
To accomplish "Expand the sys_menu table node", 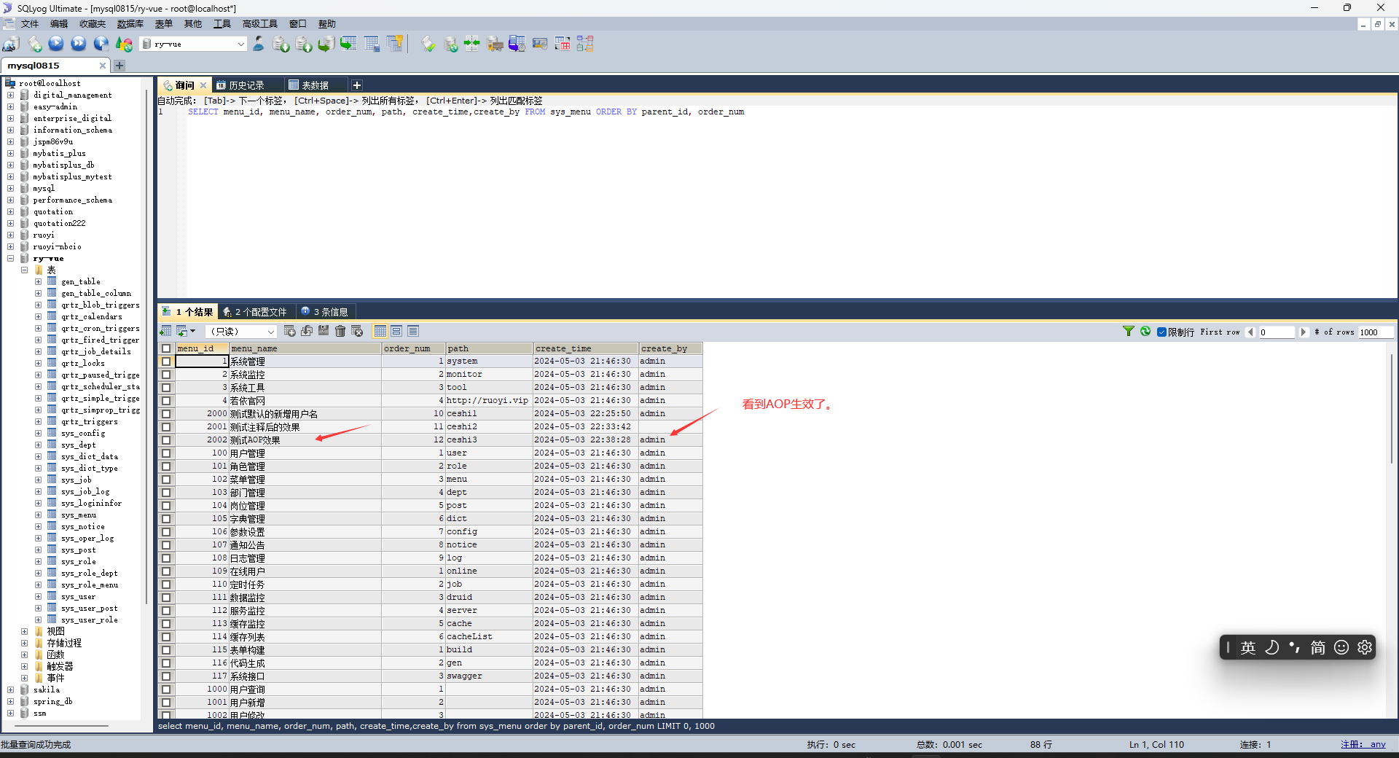I will pyautogui.click(x=38, y=515).
